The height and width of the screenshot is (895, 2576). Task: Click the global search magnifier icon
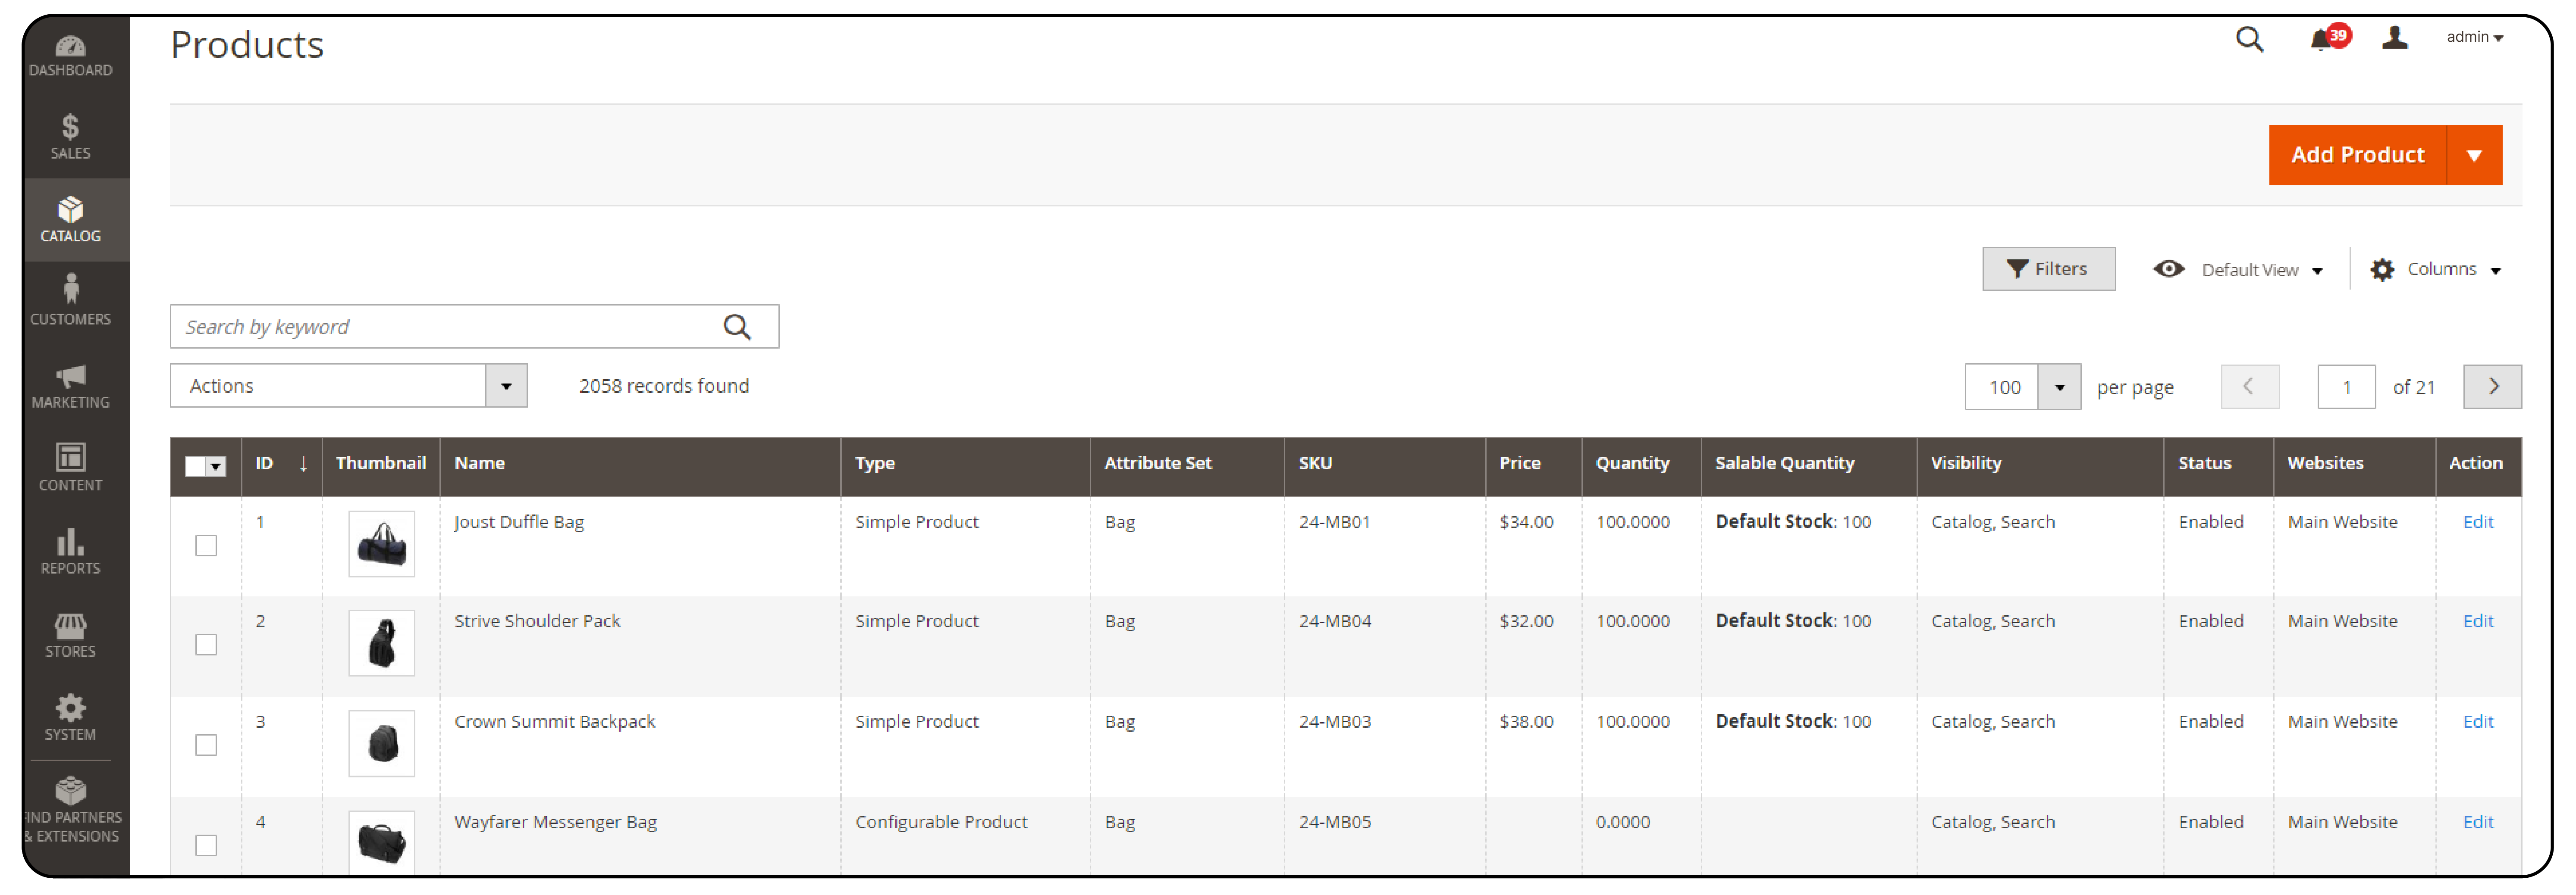click(x=2249, y=39)
